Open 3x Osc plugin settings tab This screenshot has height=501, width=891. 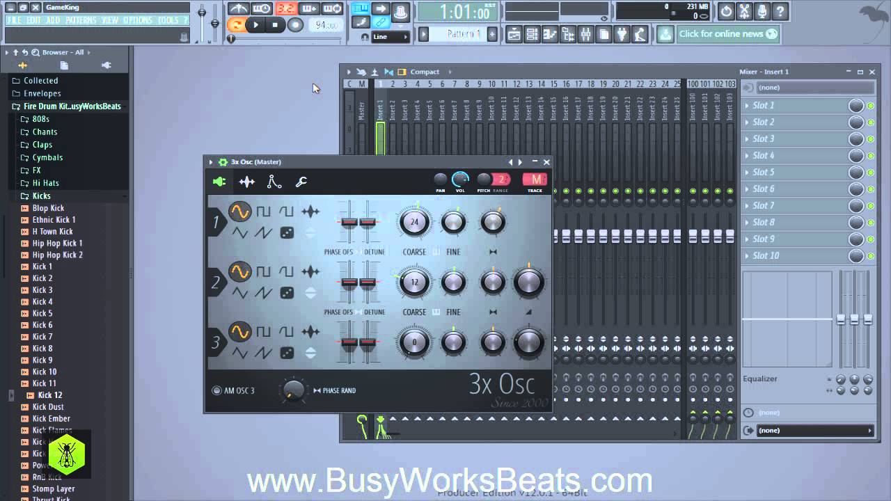pos(220,182)
